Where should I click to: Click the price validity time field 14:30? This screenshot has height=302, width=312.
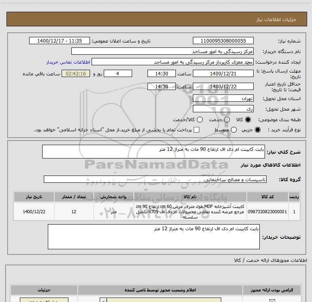click(162, 86)
